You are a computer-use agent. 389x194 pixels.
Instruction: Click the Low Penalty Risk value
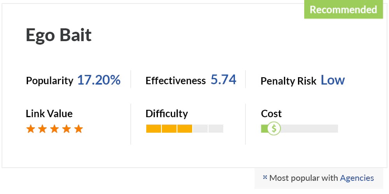333,80
